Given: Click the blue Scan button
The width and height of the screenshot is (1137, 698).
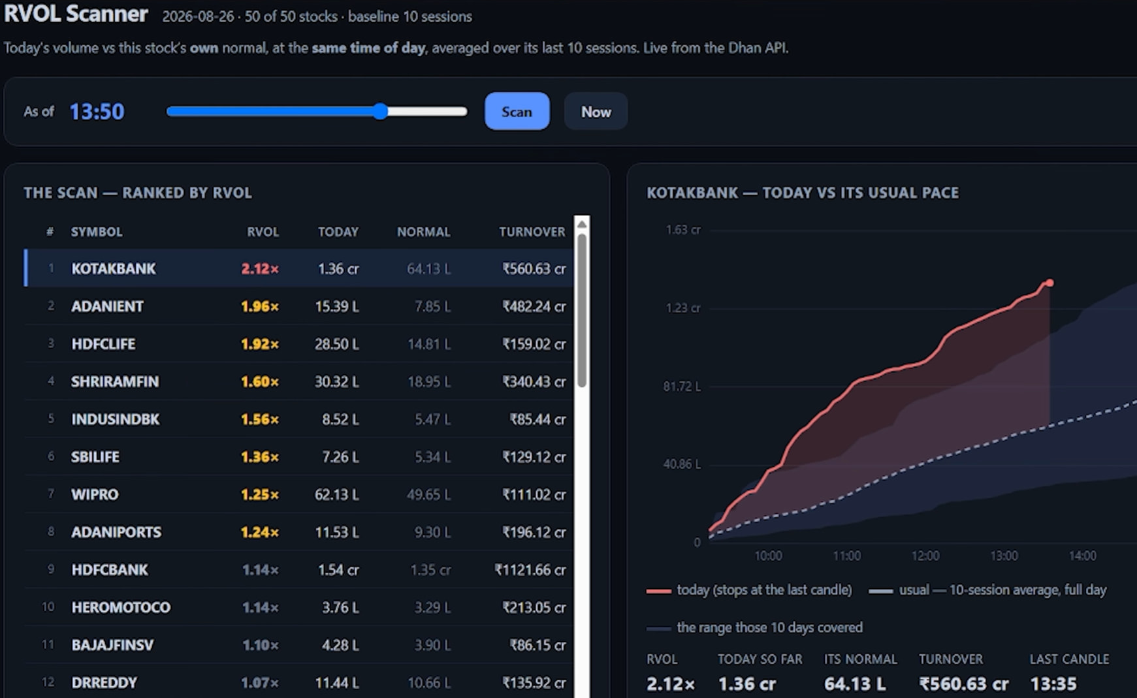Looking at the screenshot, I should pyautogui.click(x=517, y=112).
